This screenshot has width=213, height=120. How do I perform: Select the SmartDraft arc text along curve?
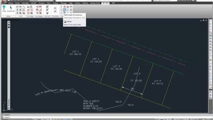click(56, 92)
